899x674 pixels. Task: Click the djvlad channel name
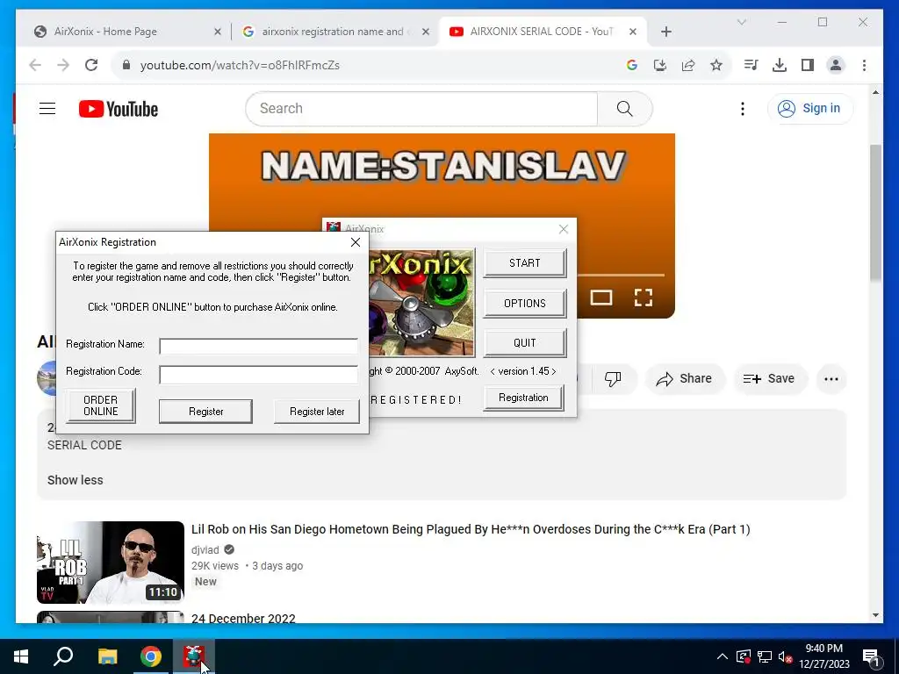[x=205, y=549]
